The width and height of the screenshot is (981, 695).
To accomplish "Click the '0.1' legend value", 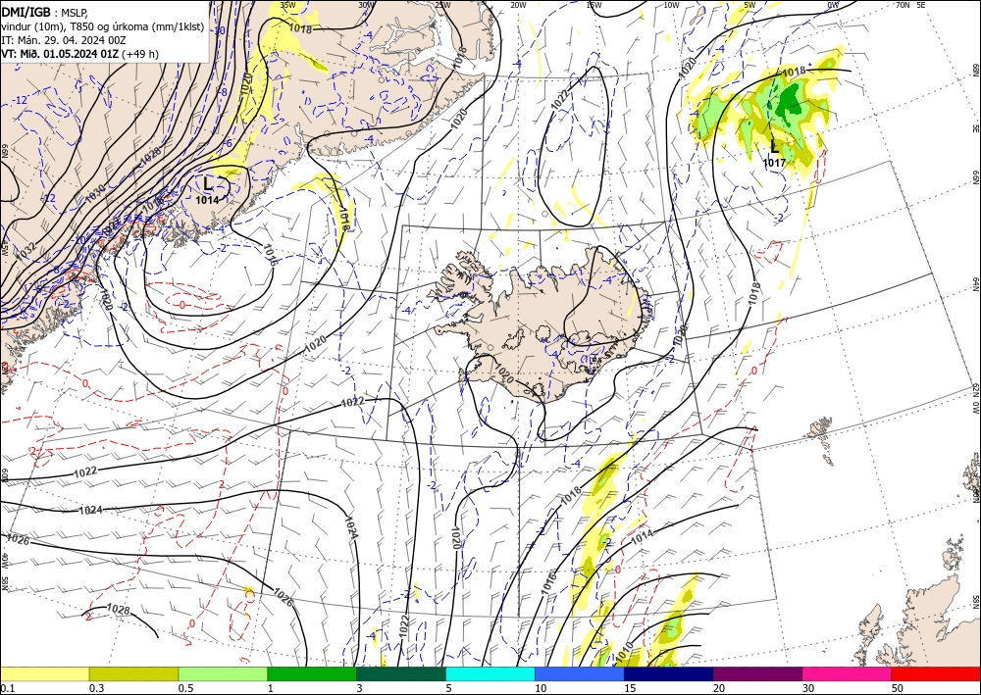I will (6, 688).
